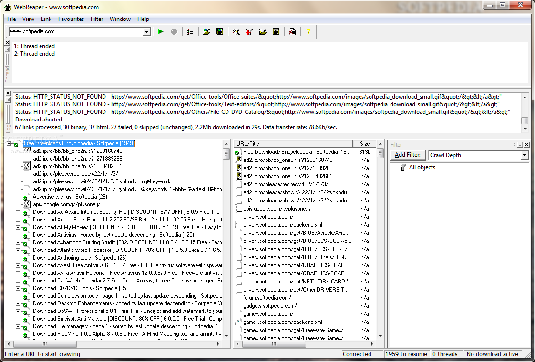Select tree item ad2.ip.ro/bb/bb_one2n.js?1268168748

coord(77,151)
